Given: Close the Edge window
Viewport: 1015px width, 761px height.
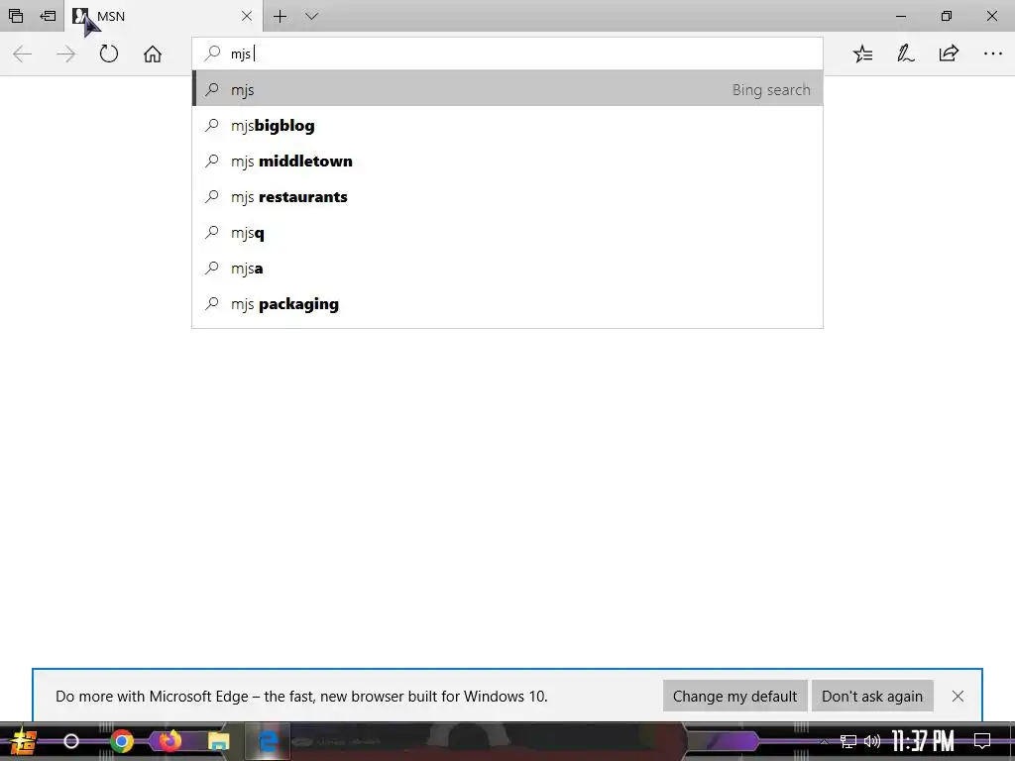Looking at the screenshot, I should click(x=991, y=16).
